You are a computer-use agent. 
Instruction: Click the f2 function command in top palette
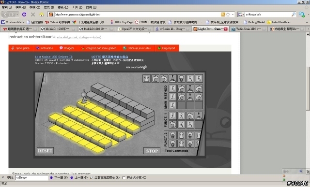pos(199,78)
